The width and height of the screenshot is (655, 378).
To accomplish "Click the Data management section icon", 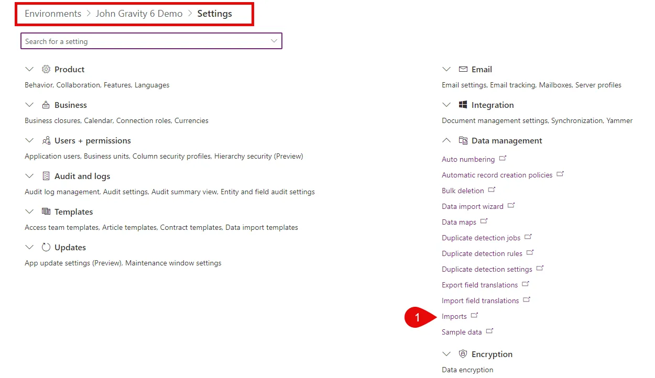I will 463,140.
